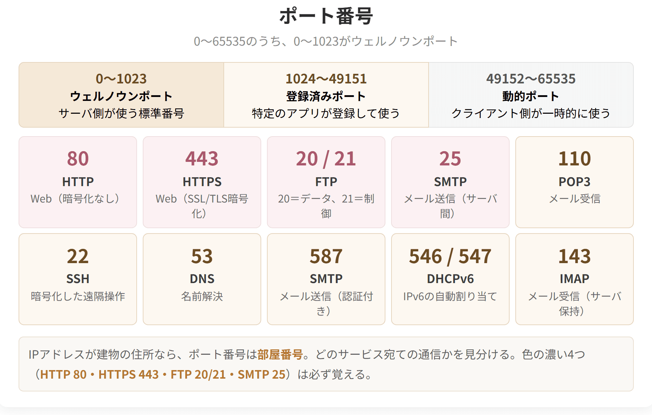Select the 0〜1023 ウェルノウンポート range card
Screen dimensions: 652x415
(x=121, y=95)
